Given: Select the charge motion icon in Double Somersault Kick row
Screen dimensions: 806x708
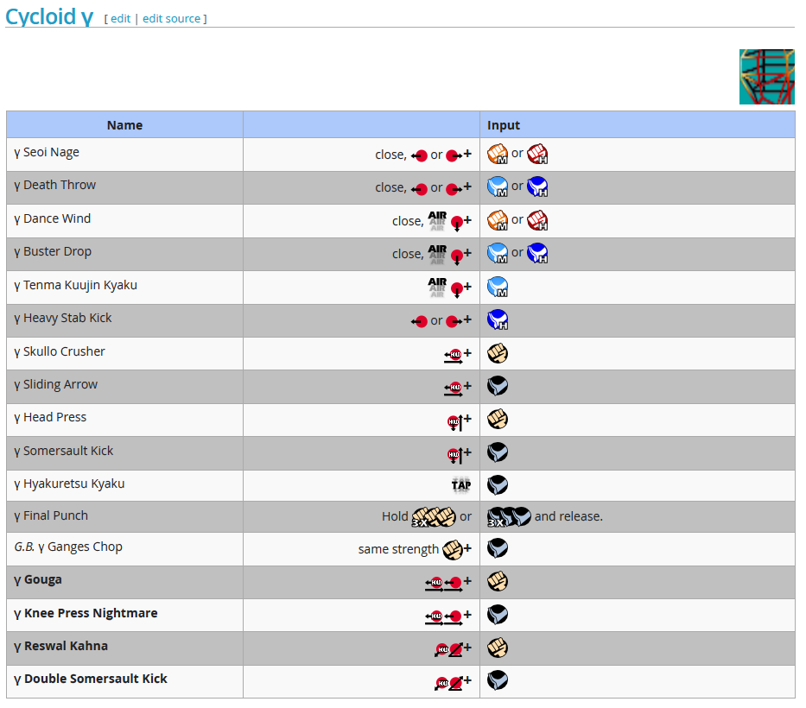Looking at the screenshot, I should (448, 683).
